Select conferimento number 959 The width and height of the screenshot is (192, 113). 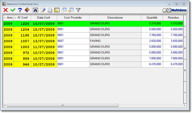pos(22,59)
